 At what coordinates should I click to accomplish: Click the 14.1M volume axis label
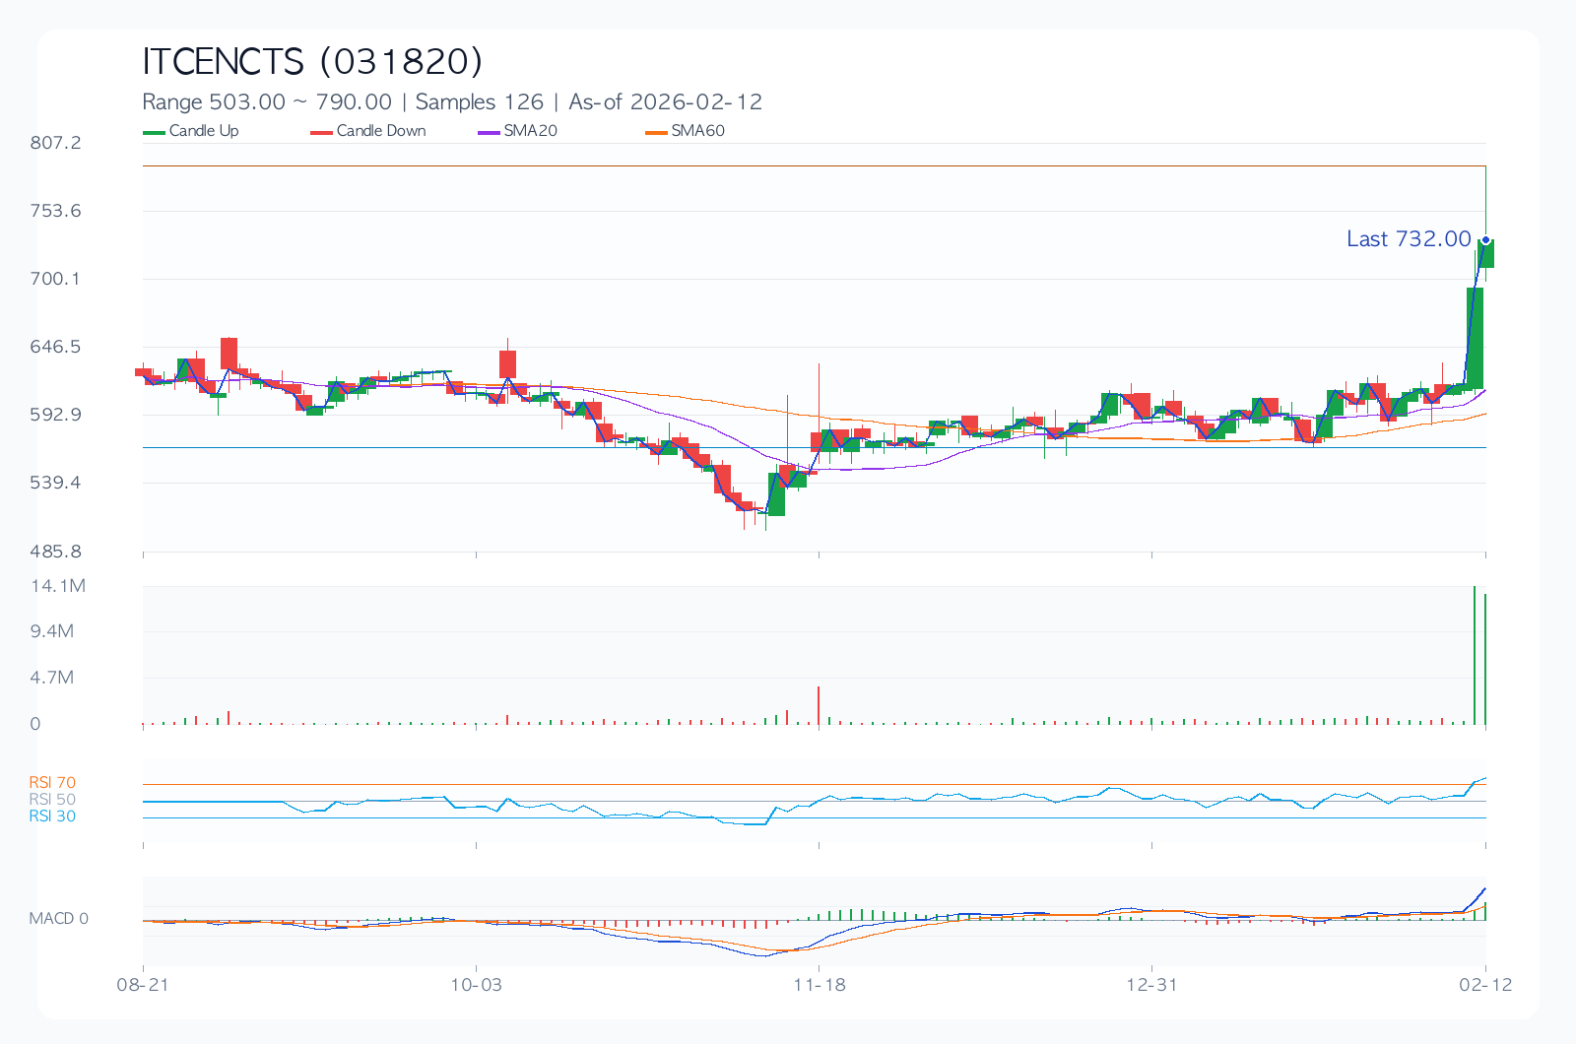click(58, 586)
